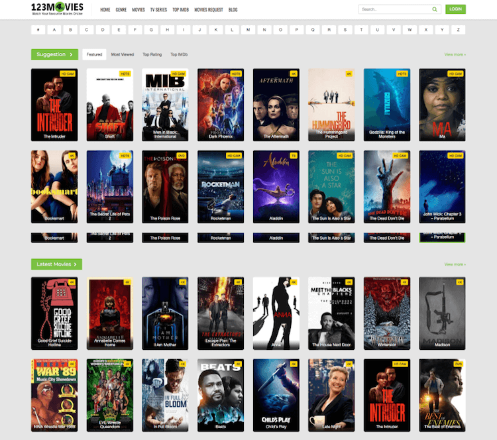Open the Late Night movie poster

pyautogui.click(x=331, y=396)
